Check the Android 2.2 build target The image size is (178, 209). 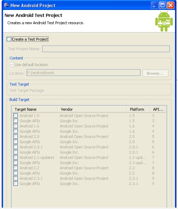15,168
